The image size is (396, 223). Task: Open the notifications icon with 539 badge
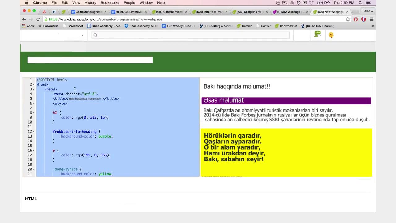317,35
